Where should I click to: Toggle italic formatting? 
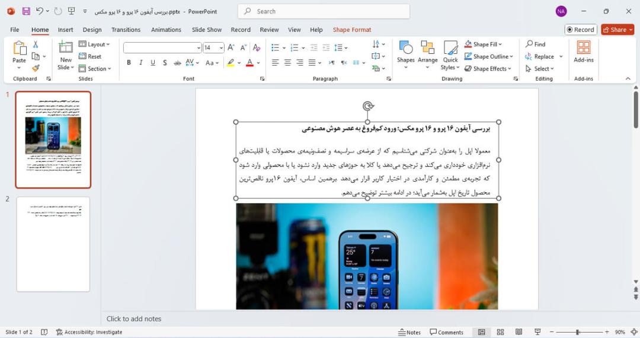[141, 63]
